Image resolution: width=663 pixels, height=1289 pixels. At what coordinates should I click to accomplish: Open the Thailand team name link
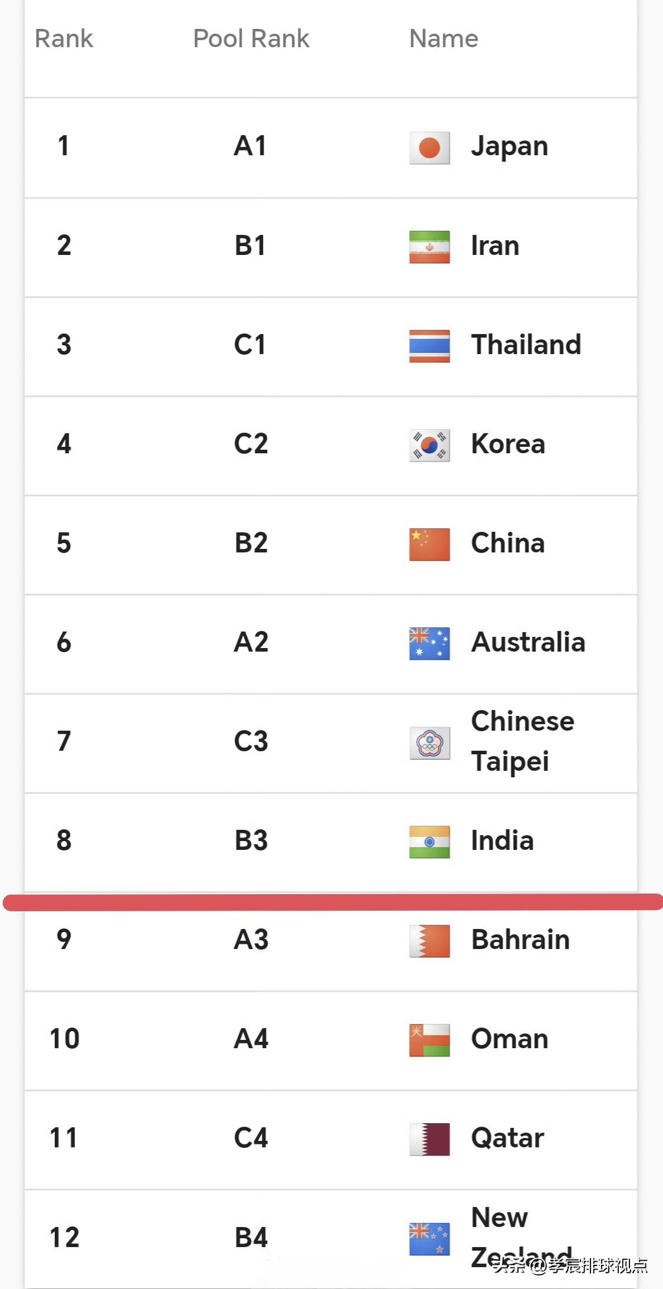click(526, 345)
